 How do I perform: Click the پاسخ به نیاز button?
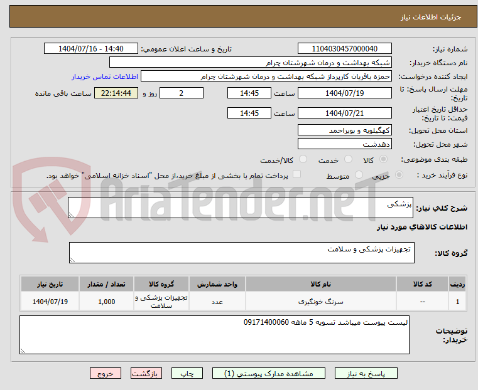pos(366,373)
